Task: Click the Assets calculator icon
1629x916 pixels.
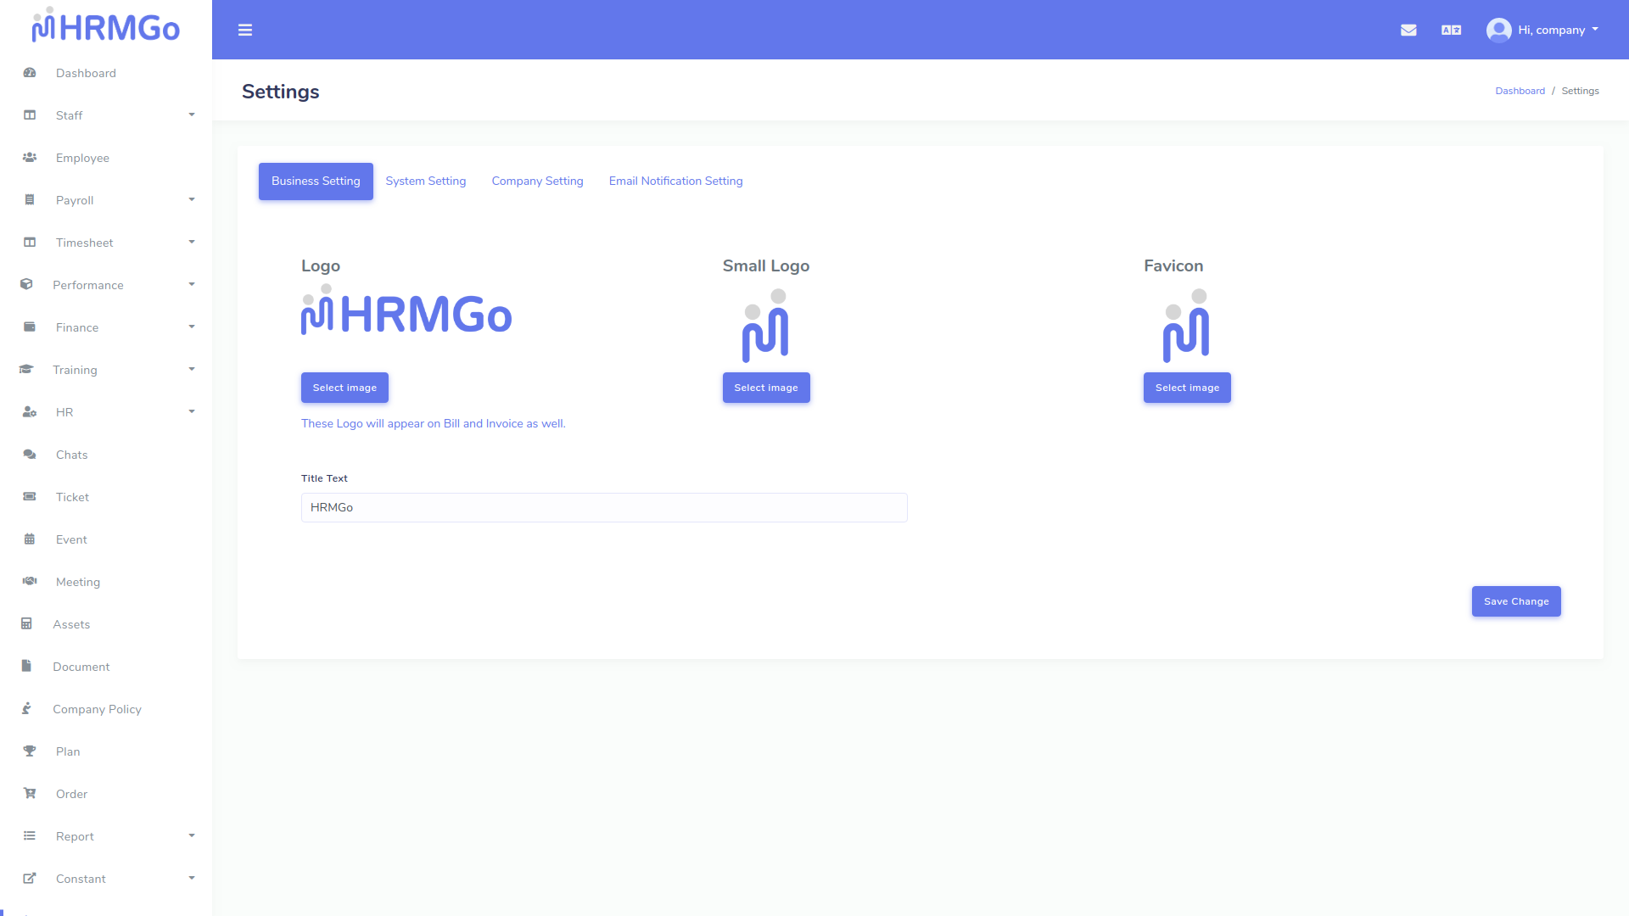Action: [26, 624]
